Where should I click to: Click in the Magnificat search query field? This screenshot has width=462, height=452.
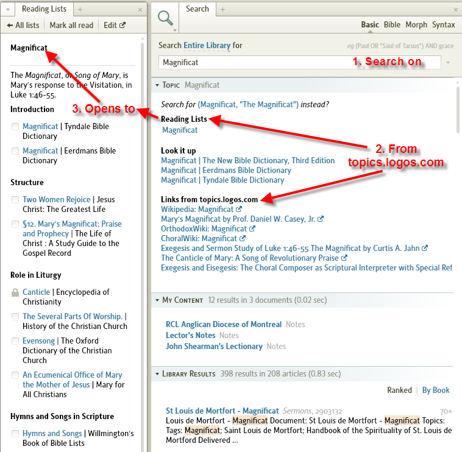click(300, 62)
